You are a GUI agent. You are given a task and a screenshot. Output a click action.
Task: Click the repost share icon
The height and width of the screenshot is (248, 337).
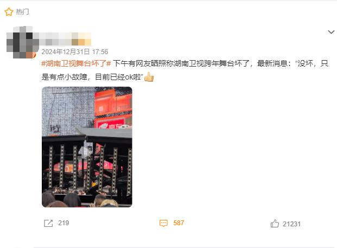[x=48, y=223]
